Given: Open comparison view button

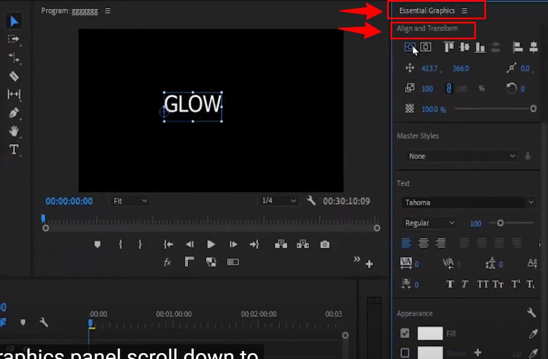Looking at the screenshot, I should point(211,262).
